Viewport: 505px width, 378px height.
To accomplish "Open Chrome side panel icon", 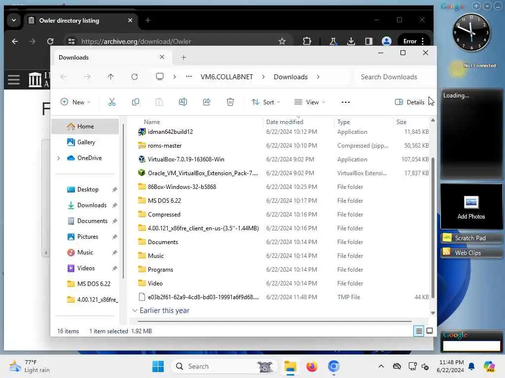I will pos(369,41).
